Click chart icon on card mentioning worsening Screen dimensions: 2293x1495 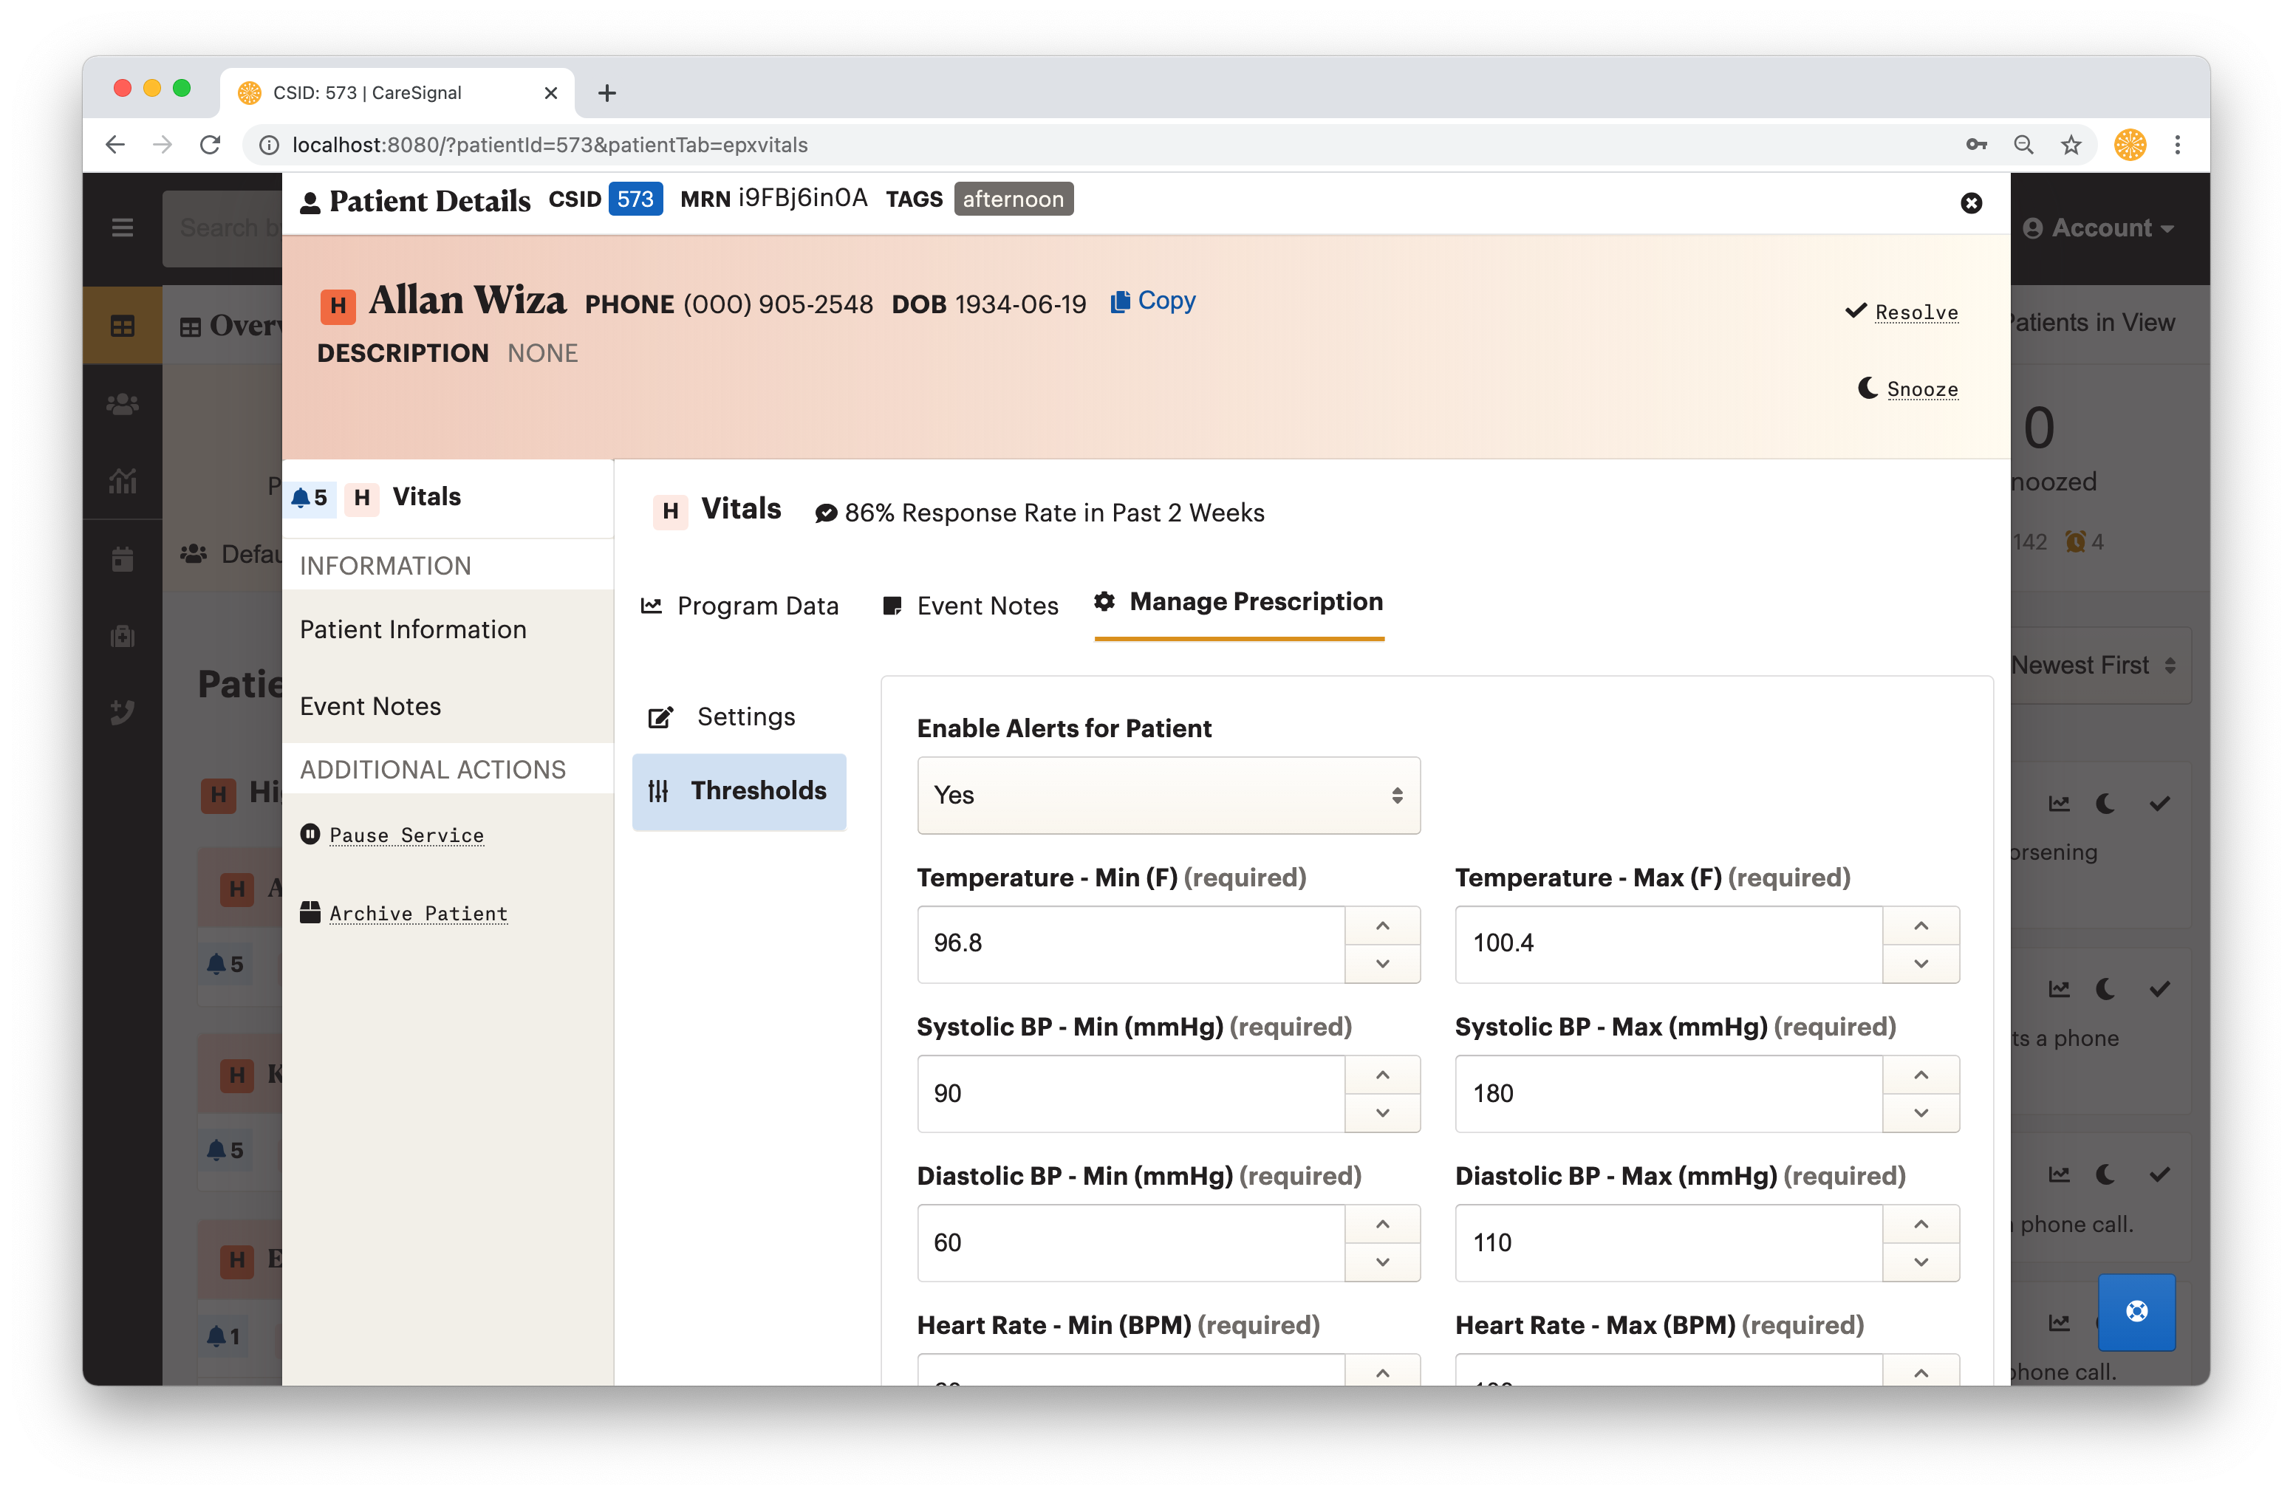(2059, 804)
